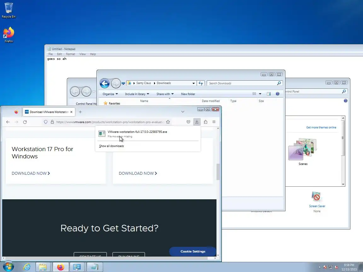This screenshot has height=272, width=363.
Task: Click the Explorer back button in Downloads window
Action: click(105, 83)
